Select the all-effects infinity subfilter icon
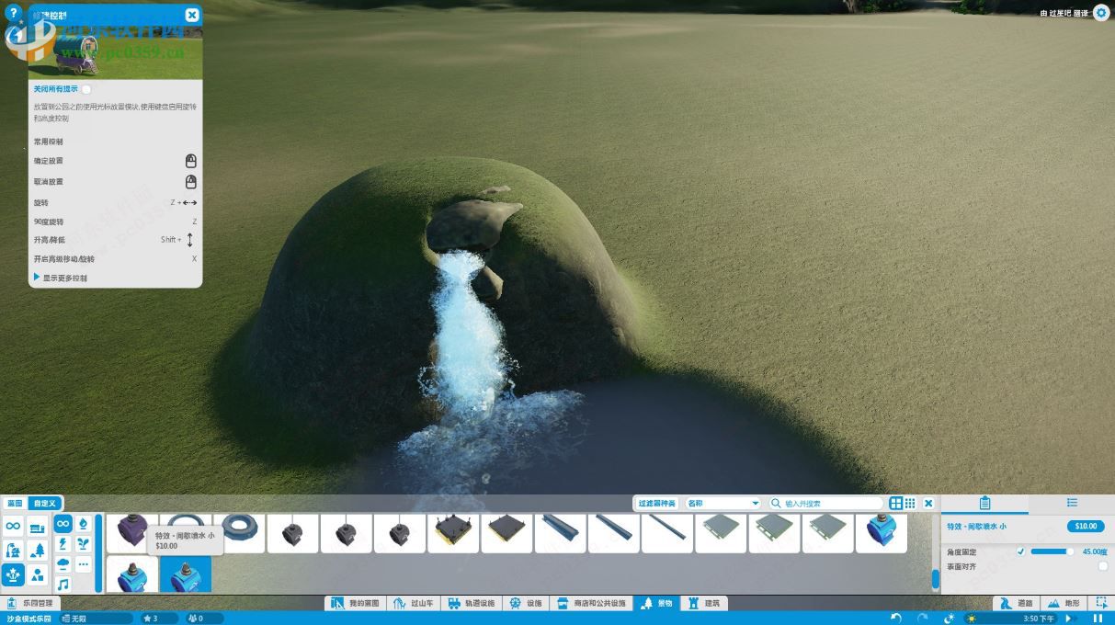1115x625 pixels. click(63, 524)
